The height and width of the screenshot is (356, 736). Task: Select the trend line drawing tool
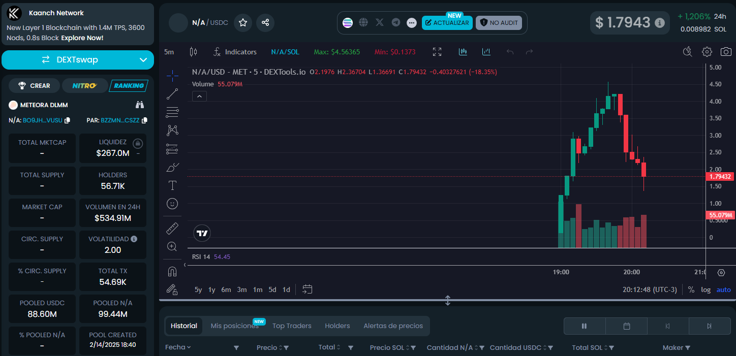click(172, 94)
